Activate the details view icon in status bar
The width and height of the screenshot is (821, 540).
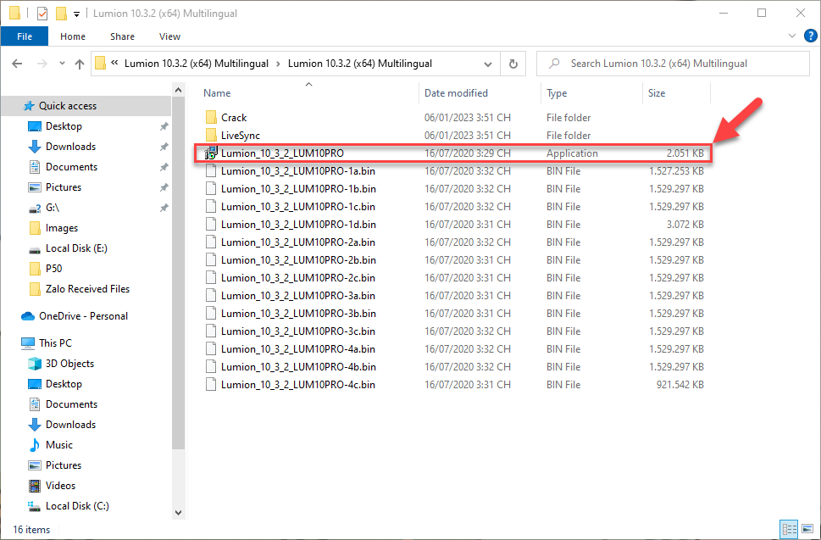(789, 529)
